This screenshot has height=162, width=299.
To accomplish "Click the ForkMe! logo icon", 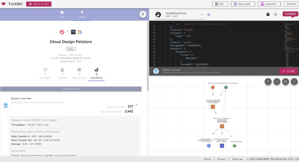I will pyautogui.click(x=3, y=4).
